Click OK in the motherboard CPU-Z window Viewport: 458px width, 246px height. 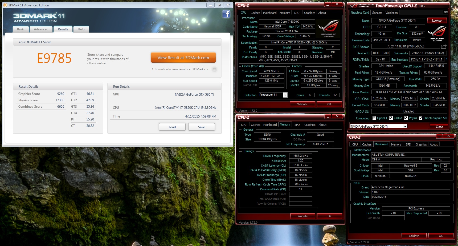pos(441,236)
